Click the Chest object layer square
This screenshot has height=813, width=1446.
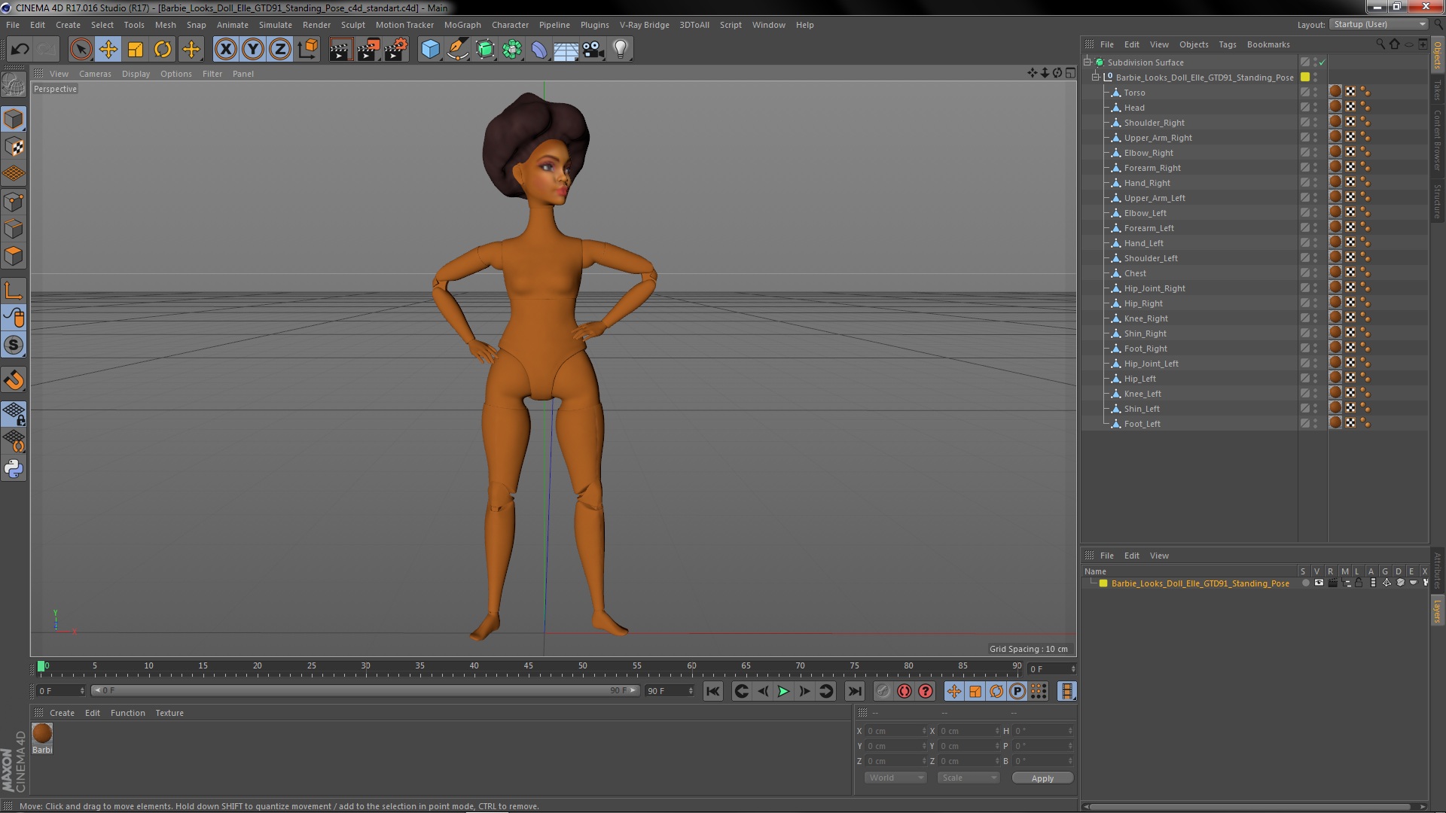(1304, 273)
